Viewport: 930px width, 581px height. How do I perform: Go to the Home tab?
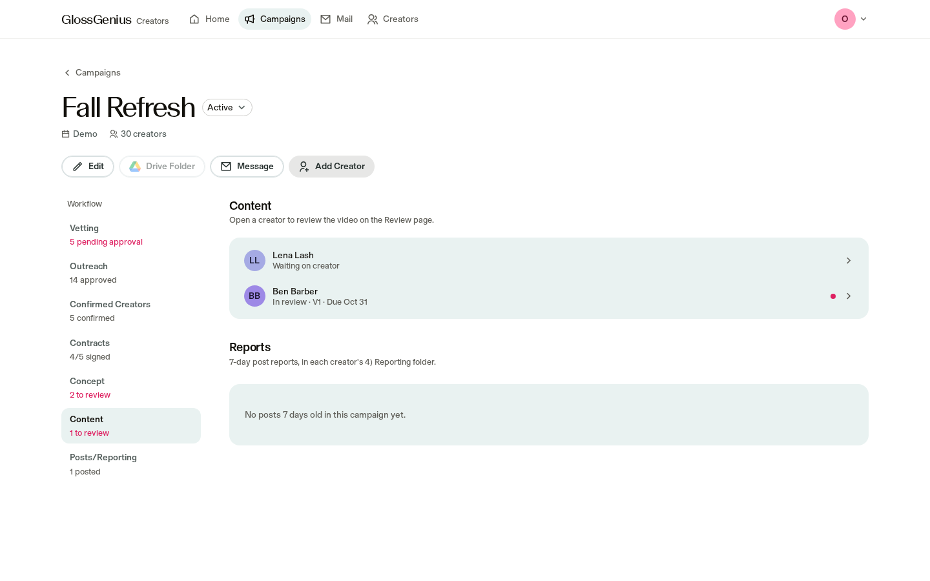coord(210,19)
